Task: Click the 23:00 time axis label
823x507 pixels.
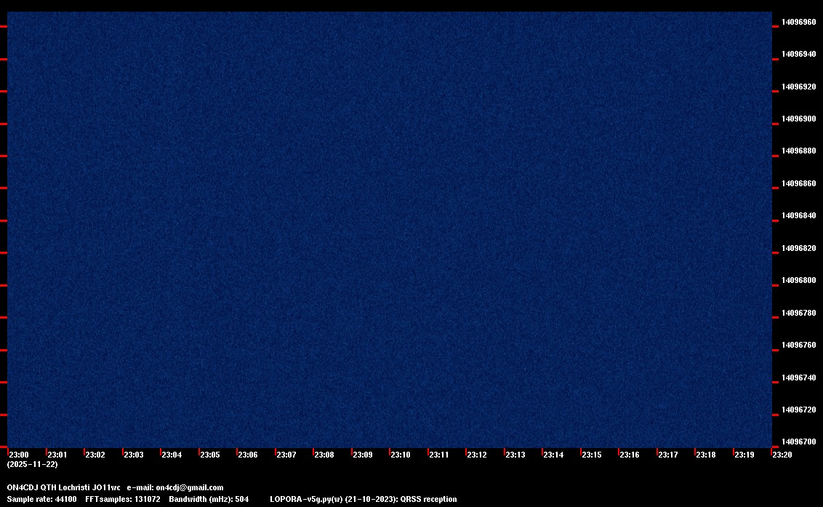Action: (x=19, y=455)
